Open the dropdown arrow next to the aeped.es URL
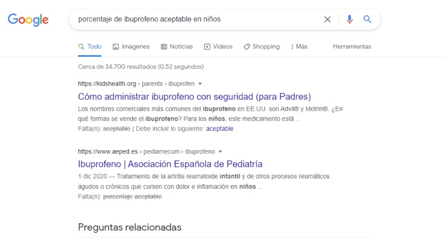 220,151
